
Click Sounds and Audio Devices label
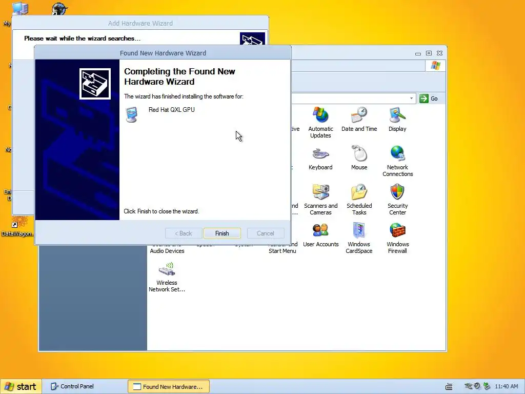[x=167, y=248]
